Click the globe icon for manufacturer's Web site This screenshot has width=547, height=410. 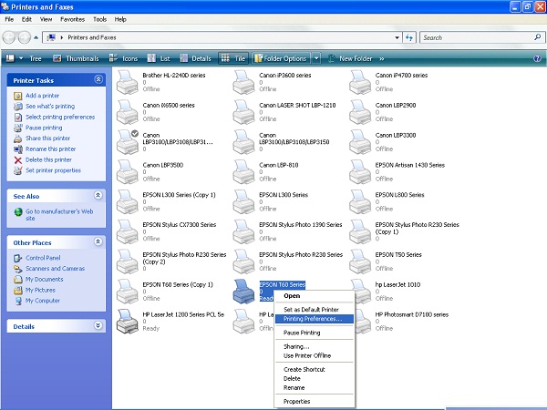coord(18,212)
